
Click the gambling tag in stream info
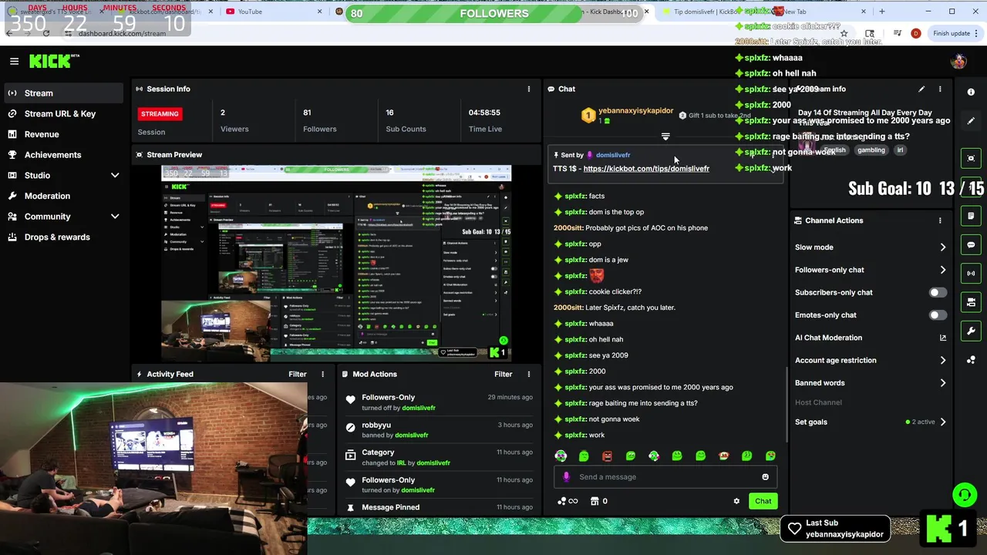871,150
